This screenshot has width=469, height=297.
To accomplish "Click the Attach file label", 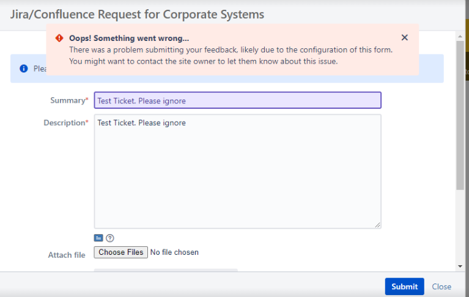I will tap(67, 255).
